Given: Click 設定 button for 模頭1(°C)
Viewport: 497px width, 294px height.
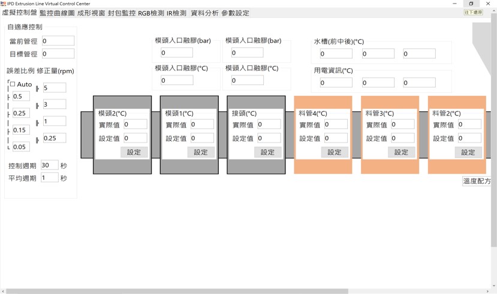Looking at the screenshot, I should [201, 152].
